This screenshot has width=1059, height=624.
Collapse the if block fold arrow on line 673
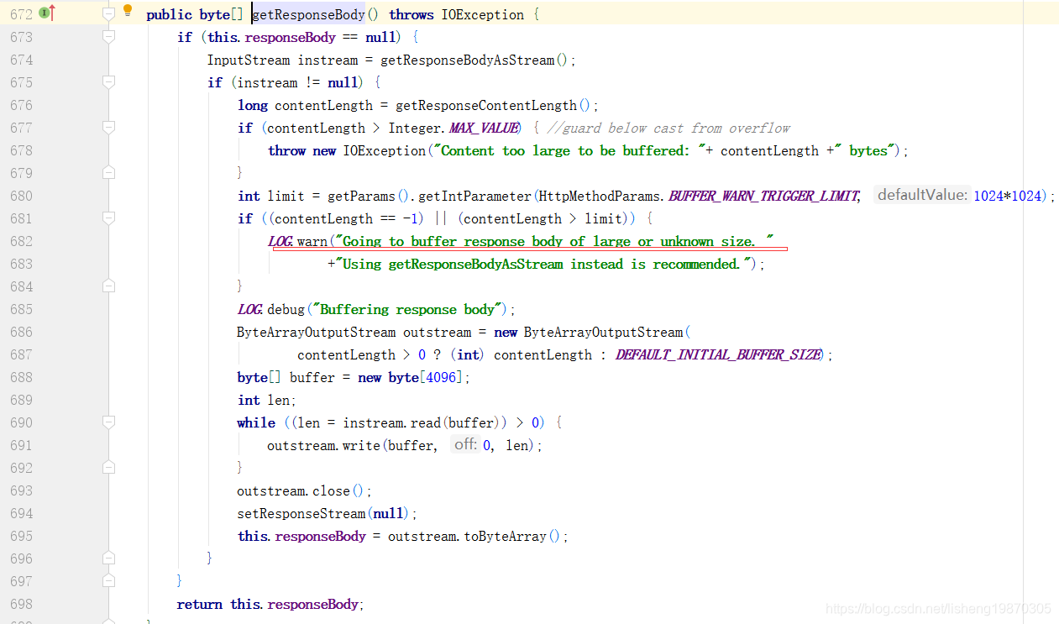[107, 36]
